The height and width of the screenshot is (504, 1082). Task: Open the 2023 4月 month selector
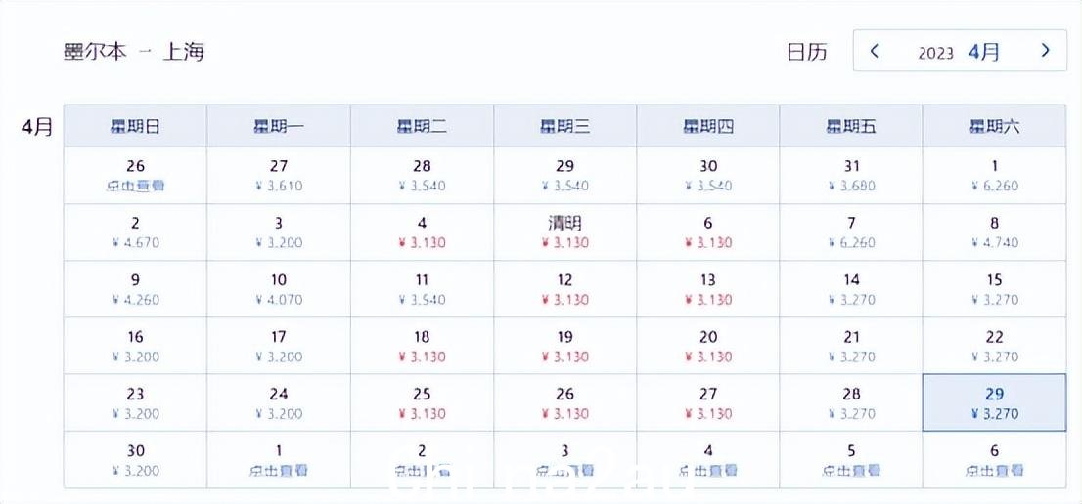959,52
